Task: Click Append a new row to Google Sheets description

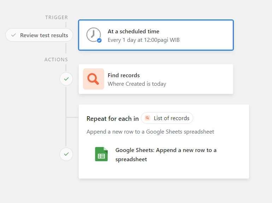Action: pos(150,132)
